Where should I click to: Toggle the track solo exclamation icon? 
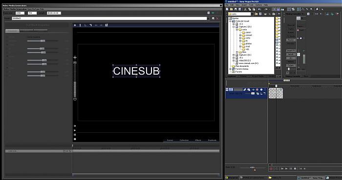click(x=265, y=89)
